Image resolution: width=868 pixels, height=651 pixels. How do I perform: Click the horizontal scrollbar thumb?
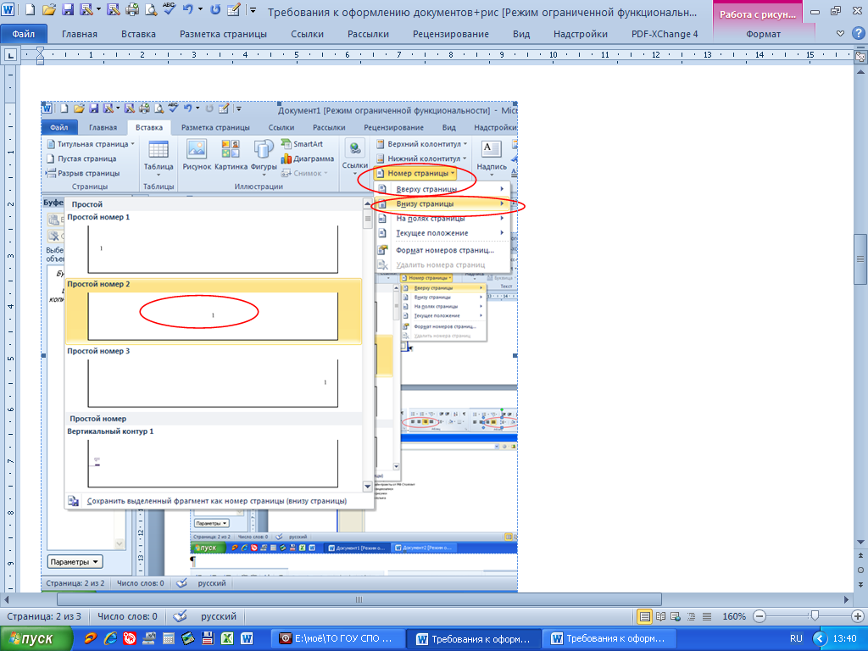[x=359, y=599]
